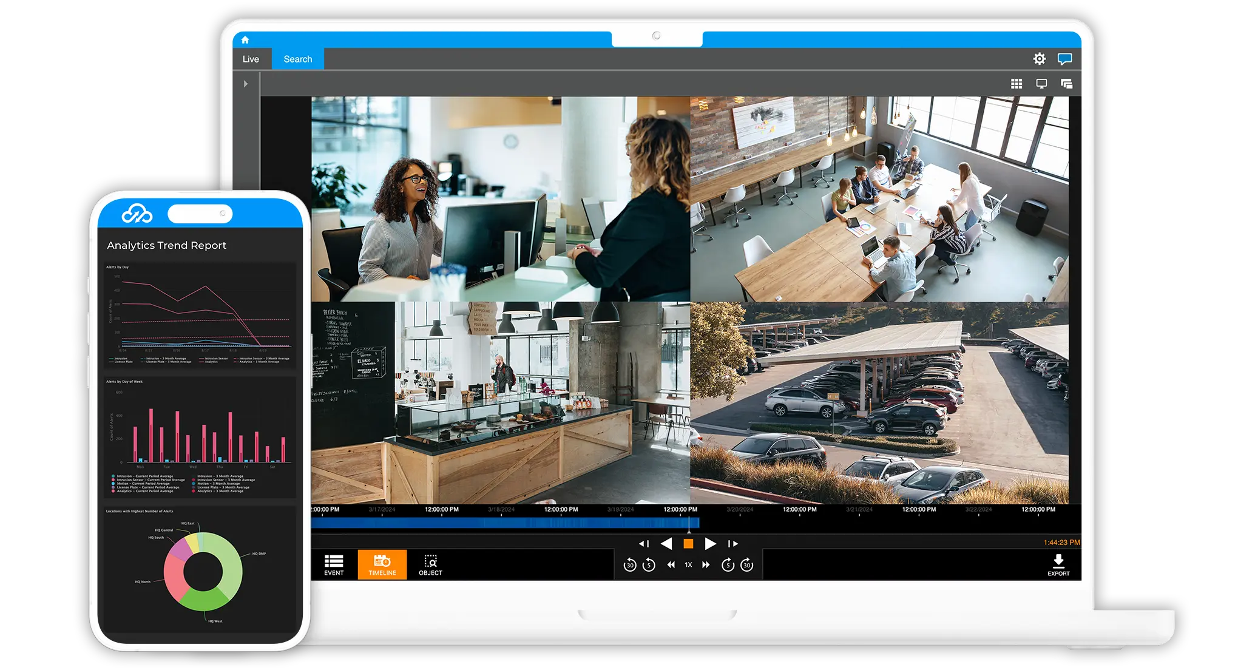Click the monitor display icon
The width and height of the screenshot is (1255, 670).
coord(1041,84)
